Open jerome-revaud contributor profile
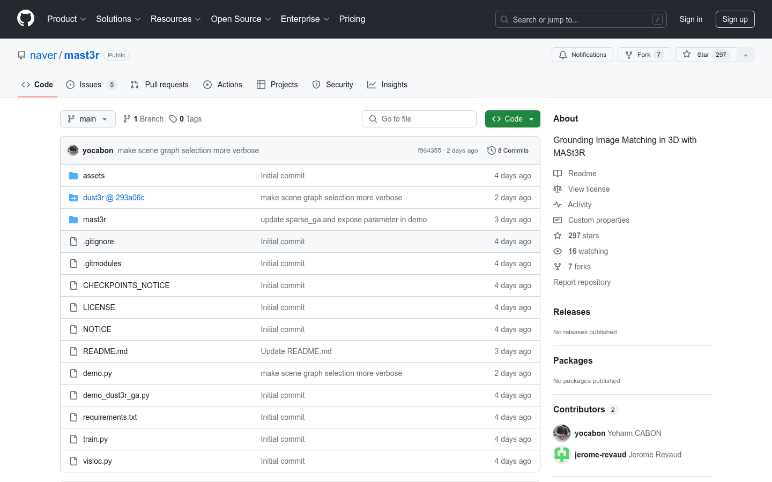The width and height of the screenshot is (772, 482). pyautogui.click(x=628, y=455)
